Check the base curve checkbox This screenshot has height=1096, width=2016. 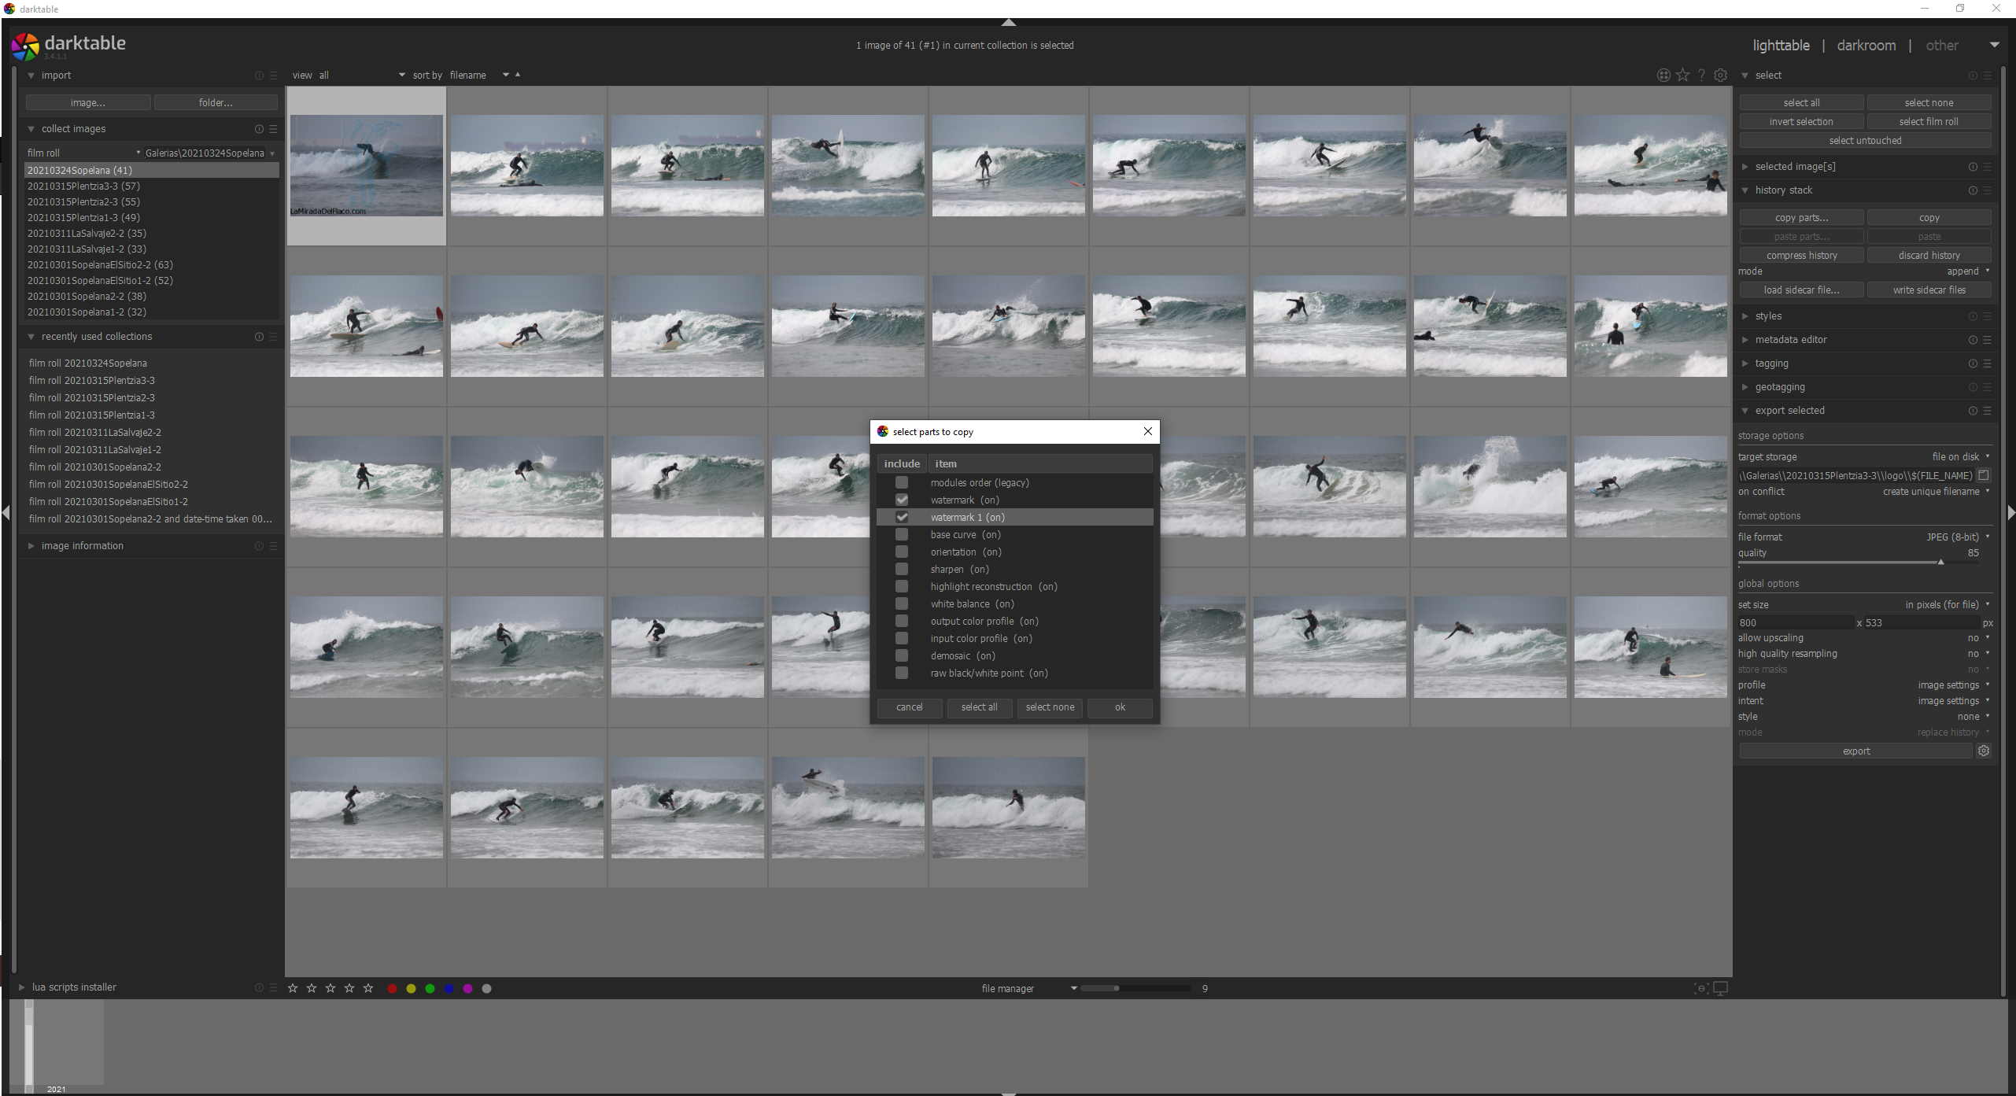tap(901, 534)
